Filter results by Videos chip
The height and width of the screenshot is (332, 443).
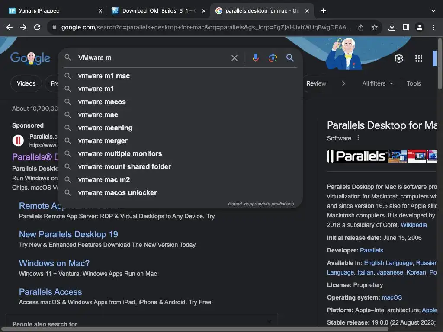(x=26, y=83)
